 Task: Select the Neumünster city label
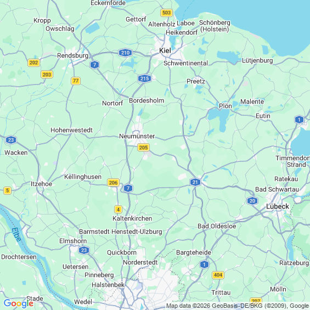pos(137,136)
